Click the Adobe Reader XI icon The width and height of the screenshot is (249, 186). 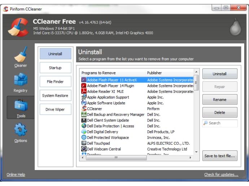(84, 92)
